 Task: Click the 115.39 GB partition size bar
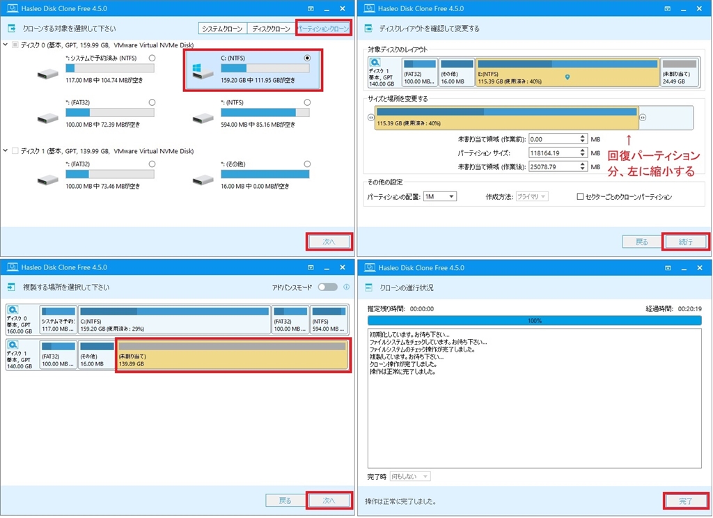[x=507, y=118]
